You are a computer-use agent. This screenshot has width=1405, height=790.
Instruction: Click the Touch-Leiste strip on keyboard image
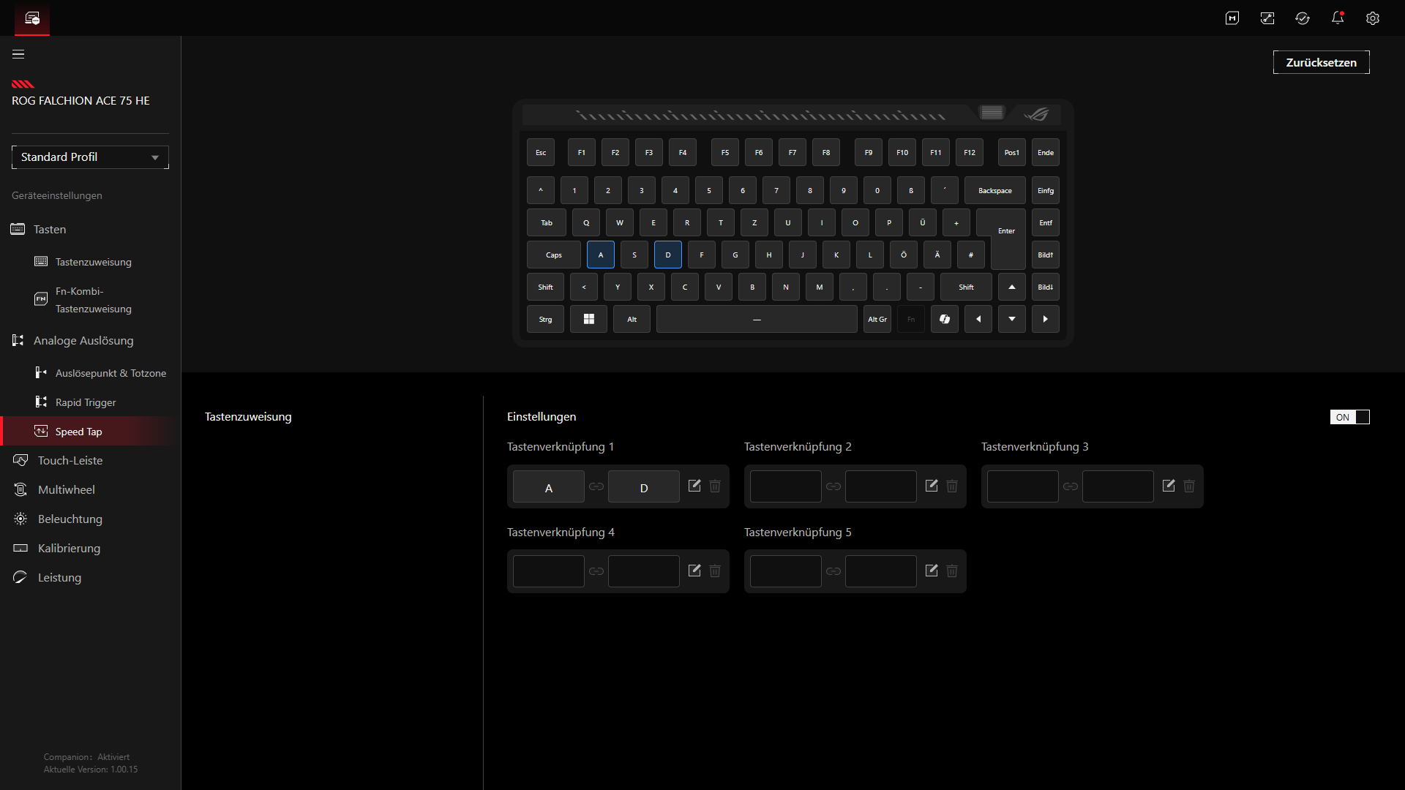pos(761,116)
